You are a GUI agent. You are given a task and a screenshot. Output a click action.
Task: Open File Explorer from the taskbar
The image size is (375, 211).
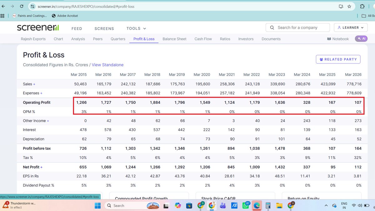tap(279, 205)
